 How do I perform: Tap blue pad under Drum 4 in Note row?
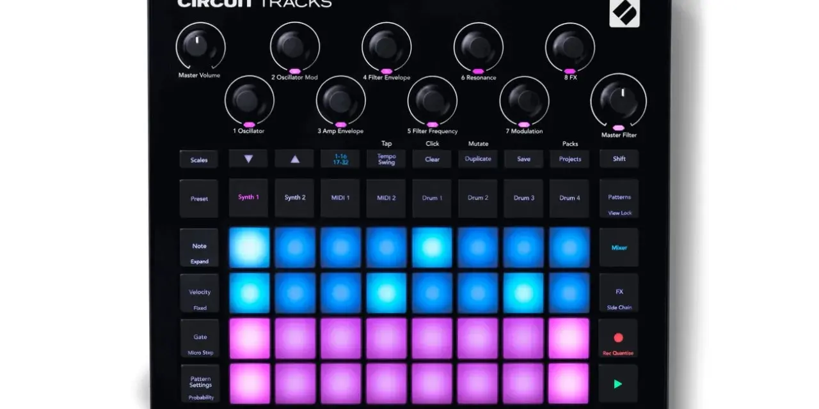(569, 247)
